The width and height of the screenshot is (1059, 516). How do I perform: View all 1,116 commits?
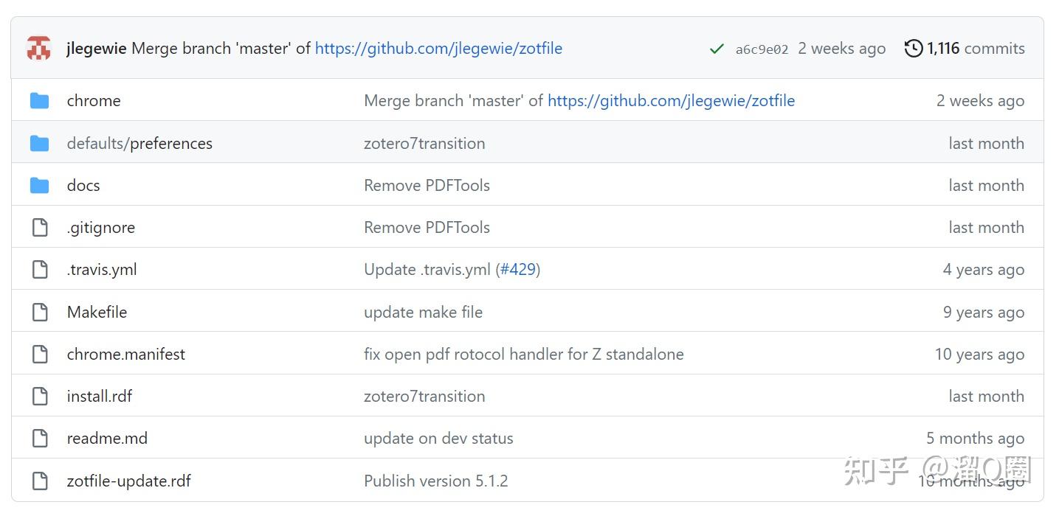(x=975, y=49)
